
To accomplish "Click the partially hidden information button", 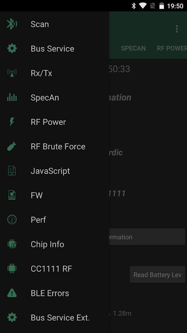I will pyautogui.click(x=147, y=237).
